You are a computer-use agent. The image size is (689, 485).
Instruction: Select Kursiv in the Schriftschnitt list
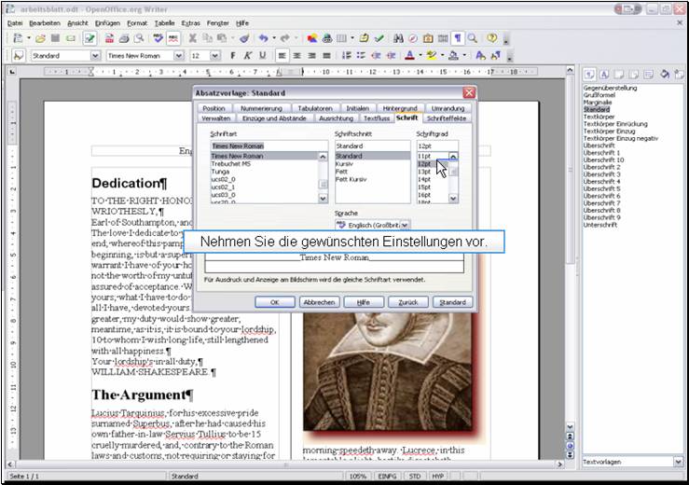click(346, 163)
